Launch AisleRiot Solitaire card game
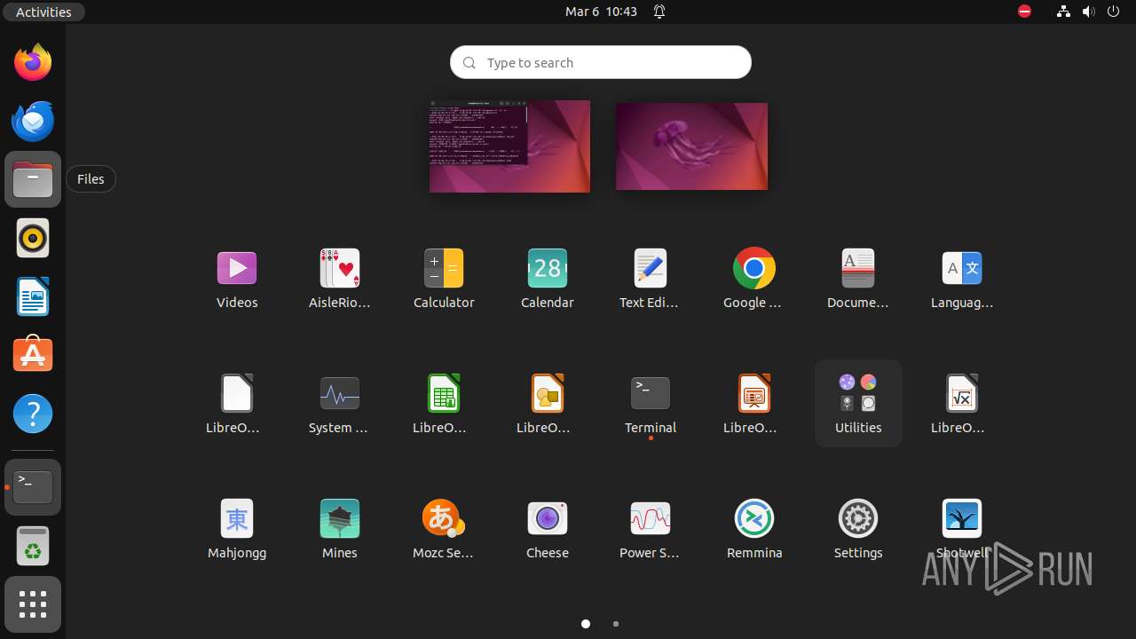 340,279
